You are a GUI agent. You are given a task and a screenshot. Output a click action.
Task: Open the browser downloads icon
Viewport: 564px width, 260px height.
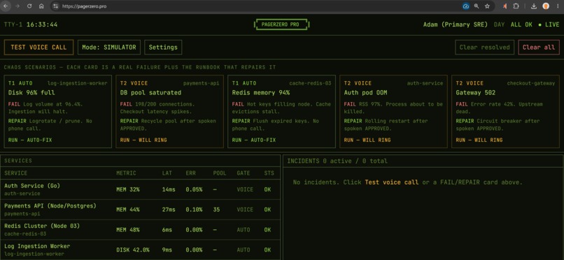click(x=534, y=6)
